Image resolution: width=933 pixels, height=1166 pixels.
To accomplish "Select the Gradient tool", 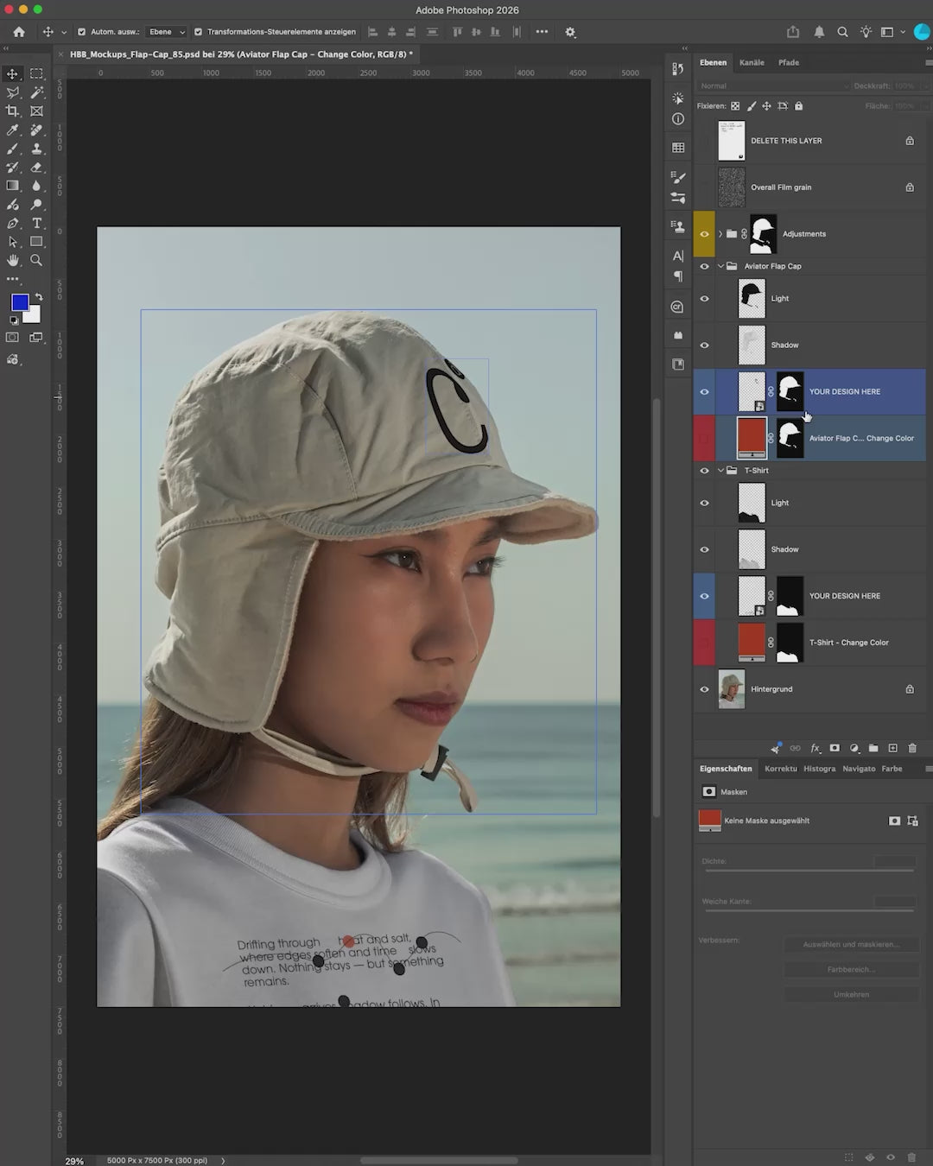I will tap(12, 186).
